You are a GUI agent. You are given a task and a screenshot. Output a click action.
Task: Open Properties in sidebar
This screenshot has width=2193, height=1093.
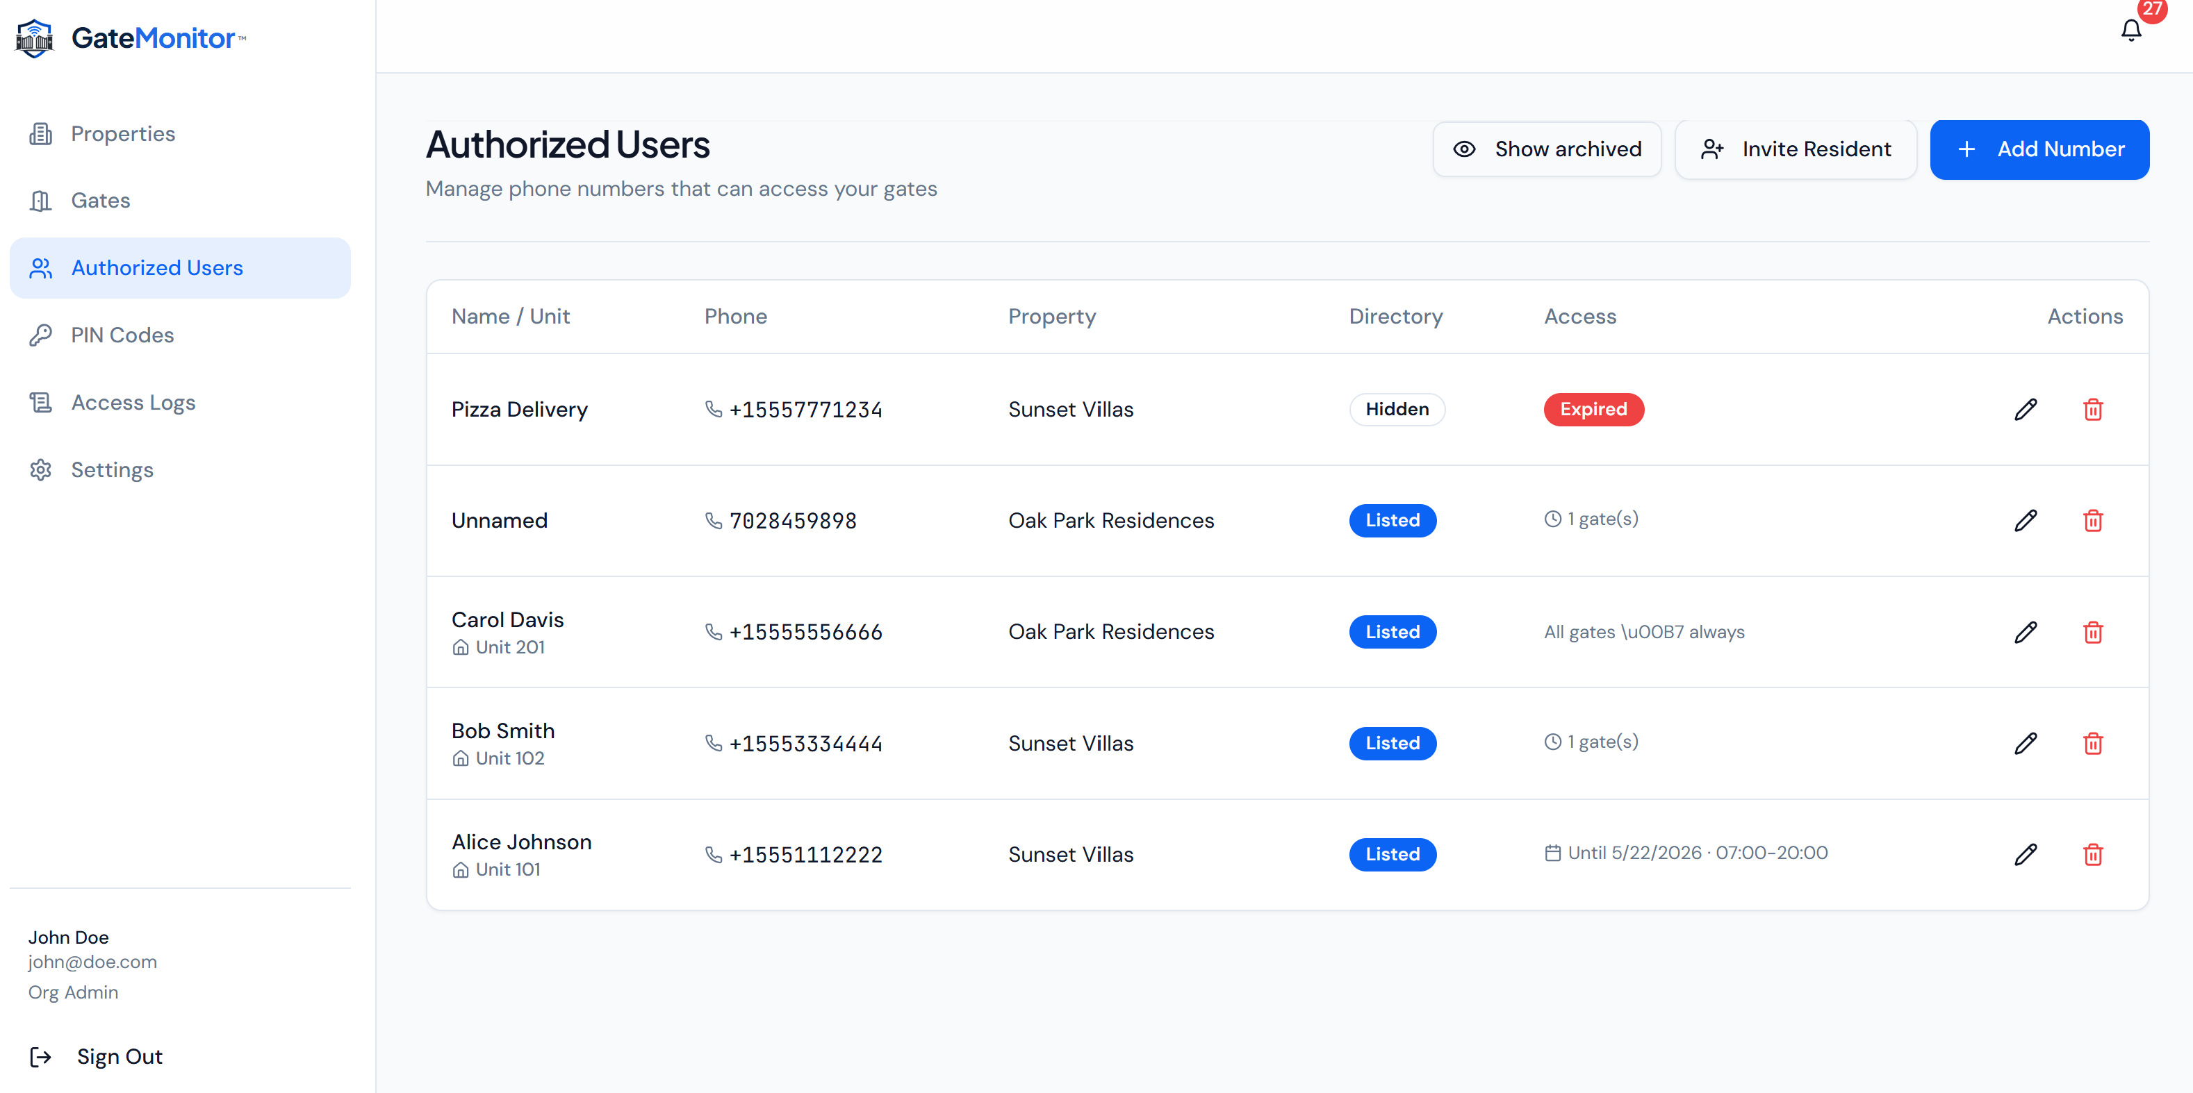click(x=180, y=133)
